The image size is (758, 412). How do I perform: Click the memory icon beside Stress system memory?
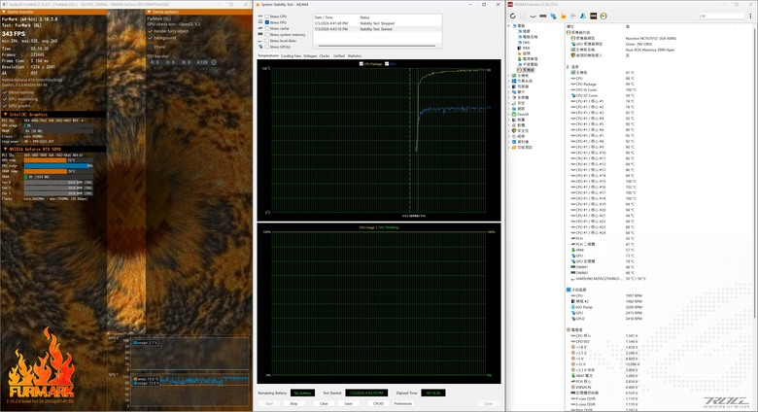pos(260,34)
